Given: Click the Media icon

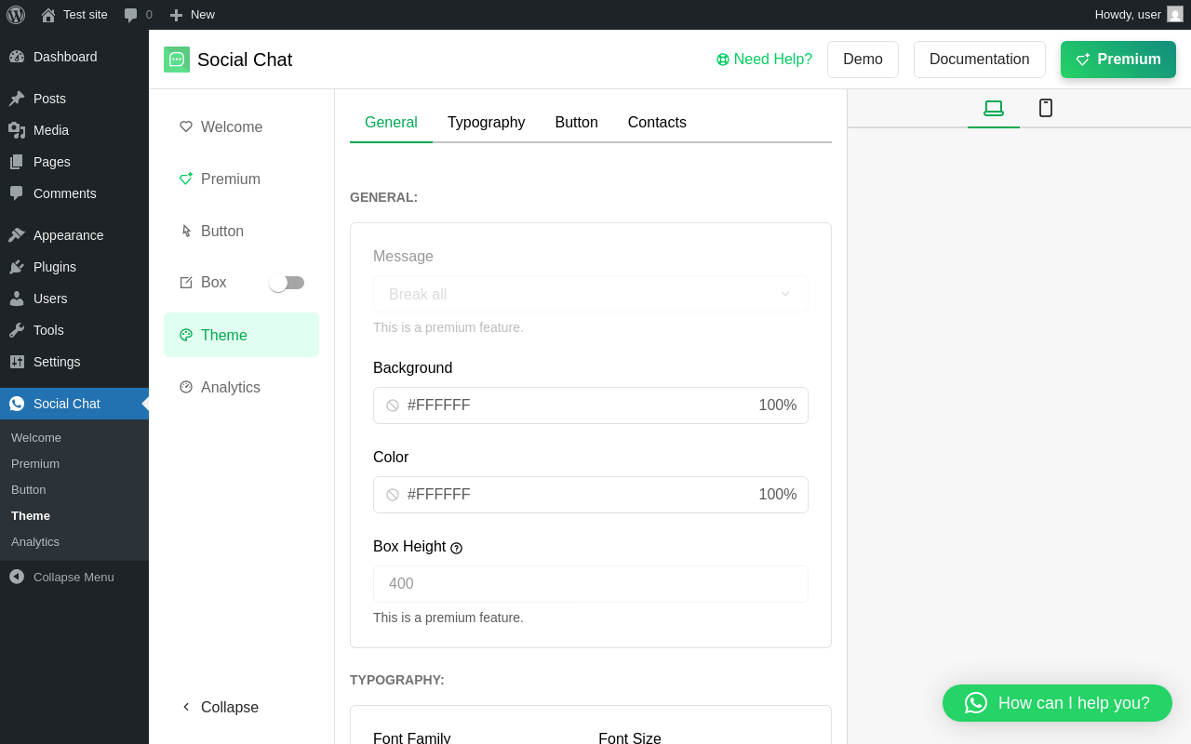Looking at the screenshot, I should pos(17,130).
